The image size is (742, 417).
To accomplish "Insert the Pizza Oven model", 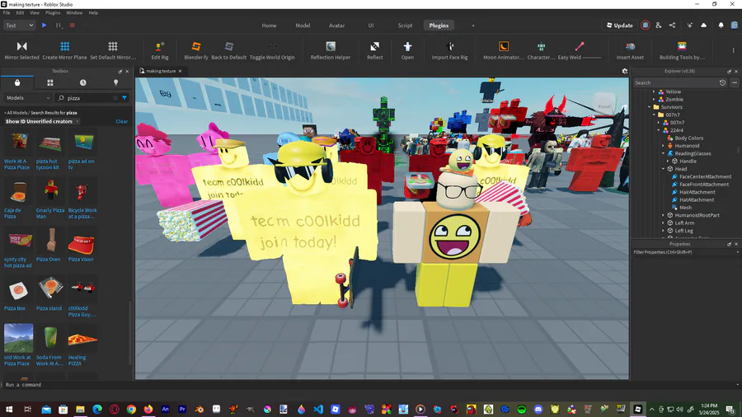I will (49, 245).
